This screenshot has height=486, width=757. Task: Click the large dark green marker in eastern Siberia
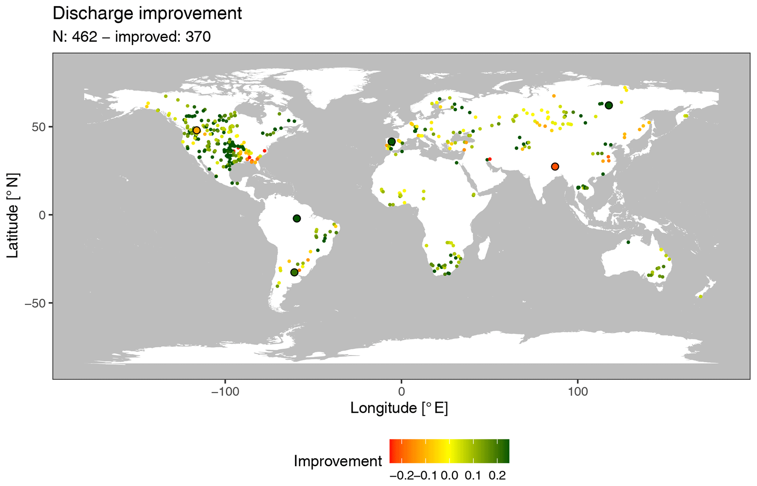coord(609,105)
